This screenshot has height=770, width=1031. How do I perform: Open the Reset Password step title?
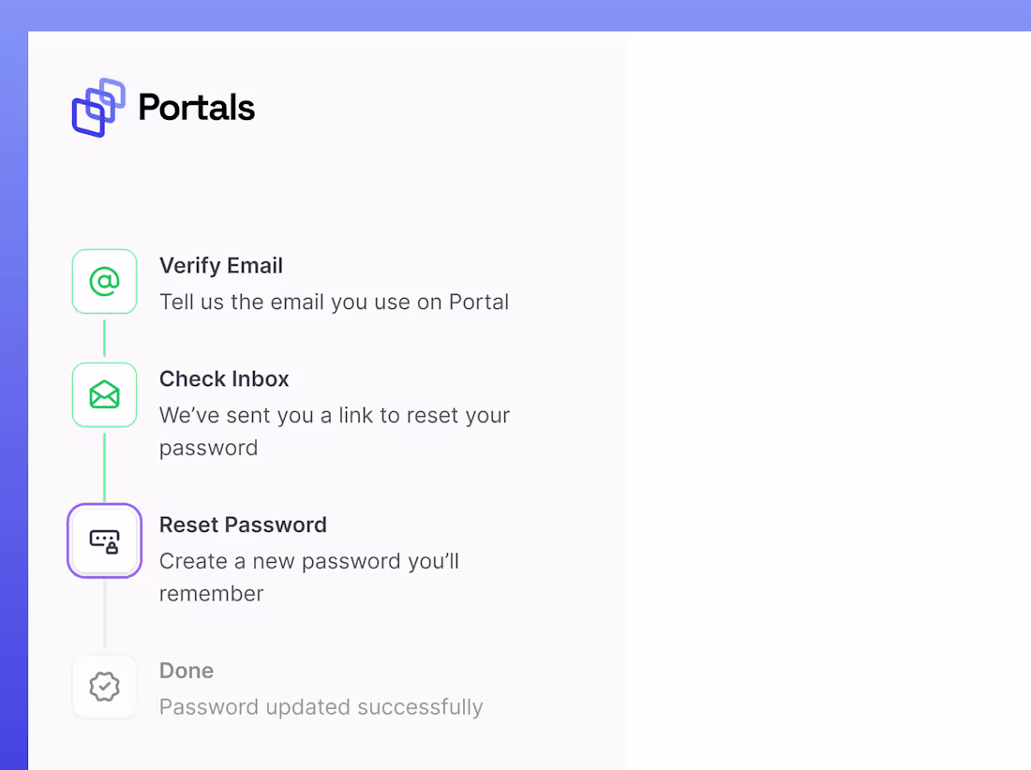click(243, 525)
